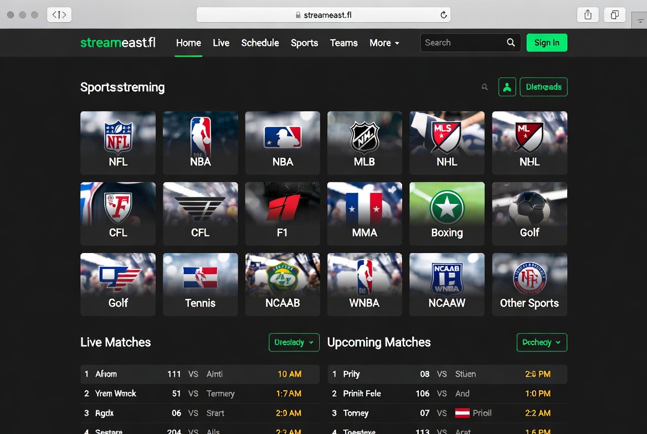The height and width of the screenshot is (434, 647).
Task: Open the NFL league tile
Action: point(118,143)
